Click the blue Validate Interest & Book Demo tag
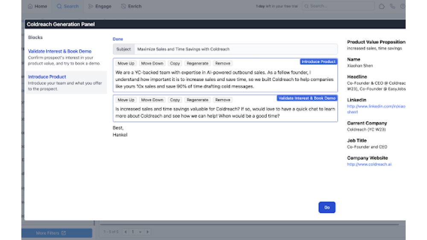This screenshot has width=427, height=240. tap(307, 98)
